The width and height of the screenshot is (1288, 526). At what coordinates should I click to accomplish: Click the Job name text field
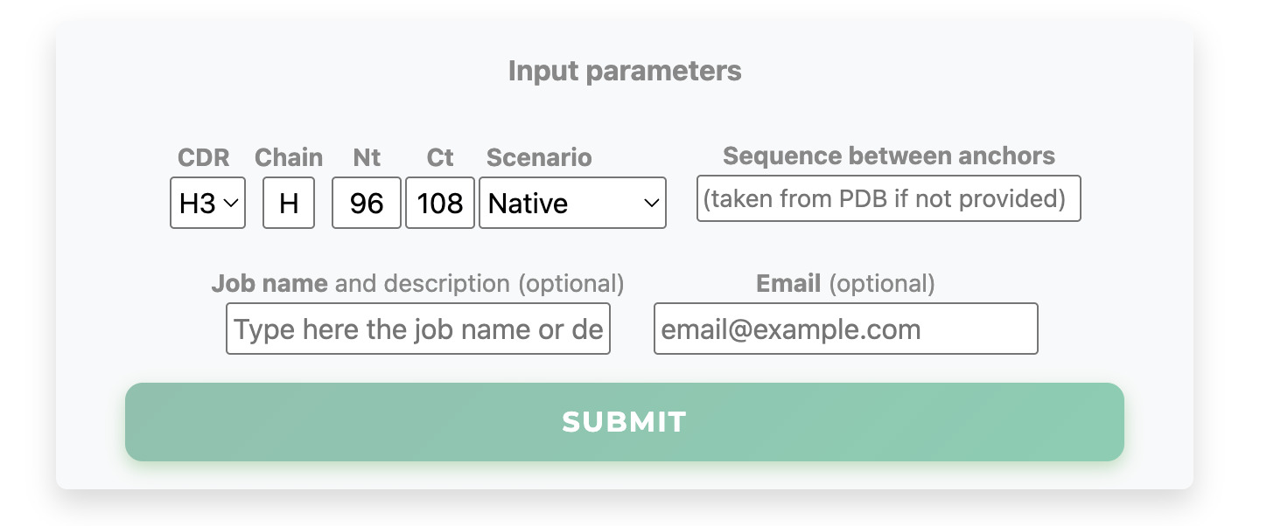418,329
